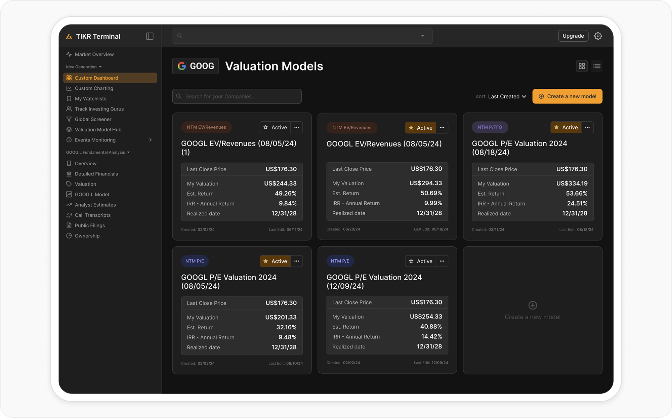The height and width of the screenshot is (418, 672).
Task: Open options menu on 06/20/24 EV/Revenues card
Action: click(x=442, y=128)
